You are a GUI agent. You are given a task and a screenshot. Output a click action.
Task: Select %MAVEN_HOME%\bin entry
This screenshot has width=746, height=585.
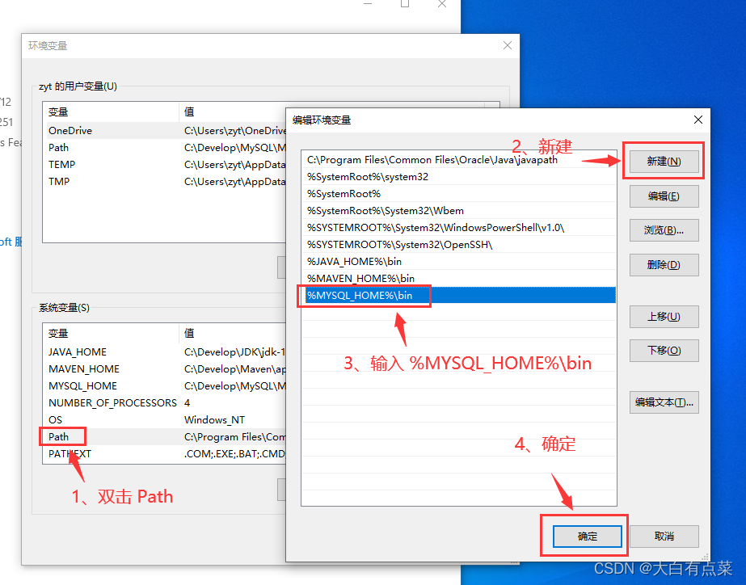458,278
